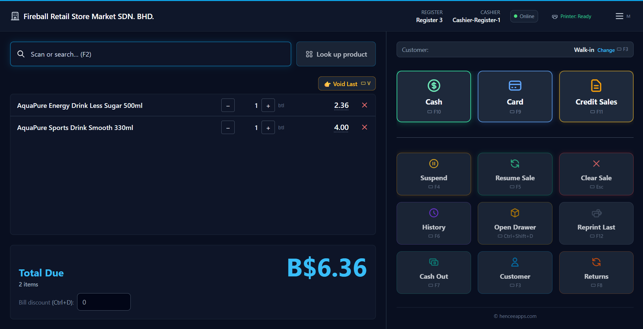Start a Returns transaction

[x=596, y=272]
